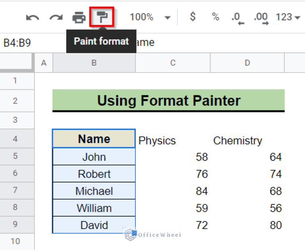Format as currency with dollar icon
The image size is (305, 250).
[x=193, y=17]
